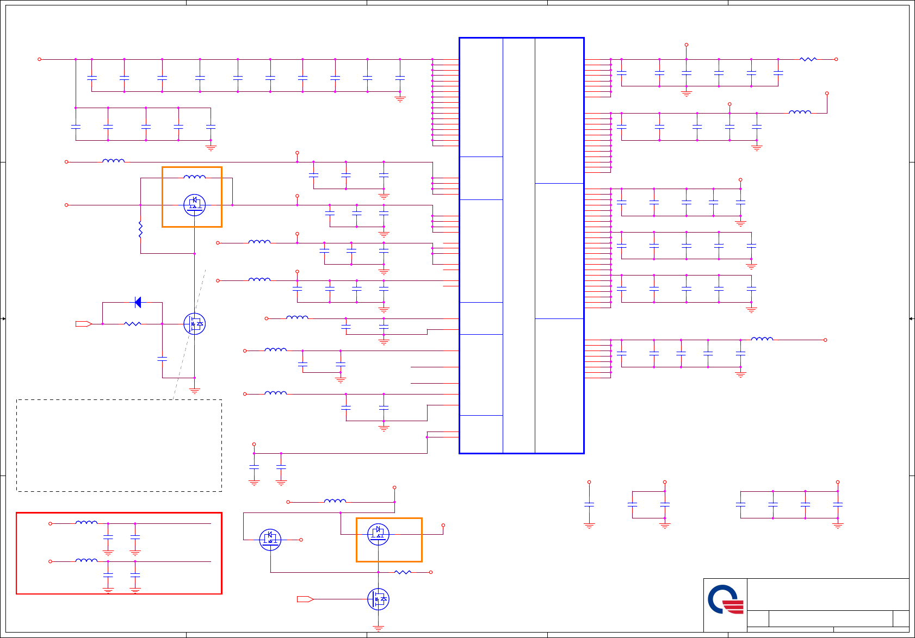Select the standalone single capacitor at bottom right
Viewport: 915px width, 638px height.
tap(589, 505)
